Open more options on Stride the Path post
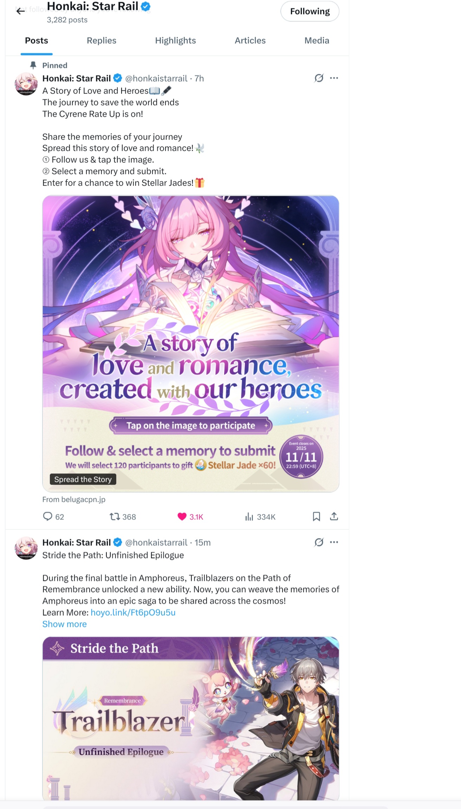This screenshot has width=461, height=809. point(334,542)
